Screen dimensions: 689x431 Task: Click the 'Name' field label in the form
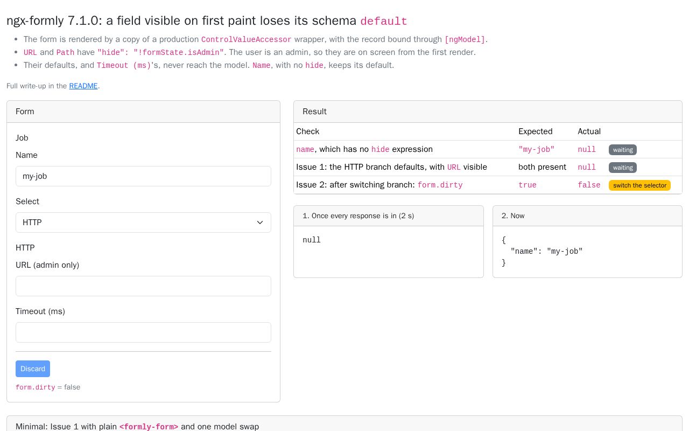pyautogui.click(x=26, y=155)
